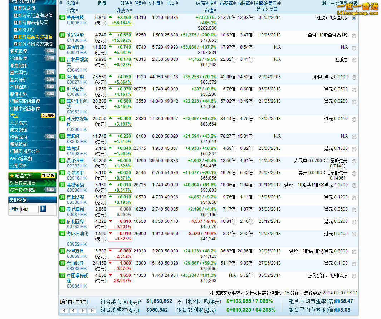Click the buy icon next to 新濠國際發展

[x=63, y=118]
